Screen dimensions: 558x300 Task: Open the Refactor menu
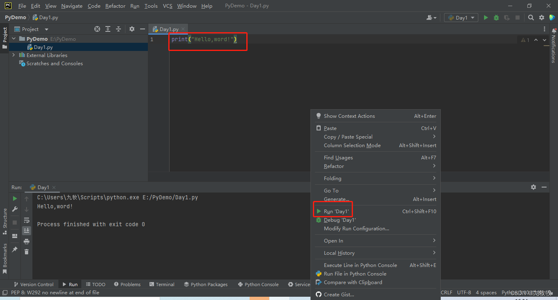point(115,6)
